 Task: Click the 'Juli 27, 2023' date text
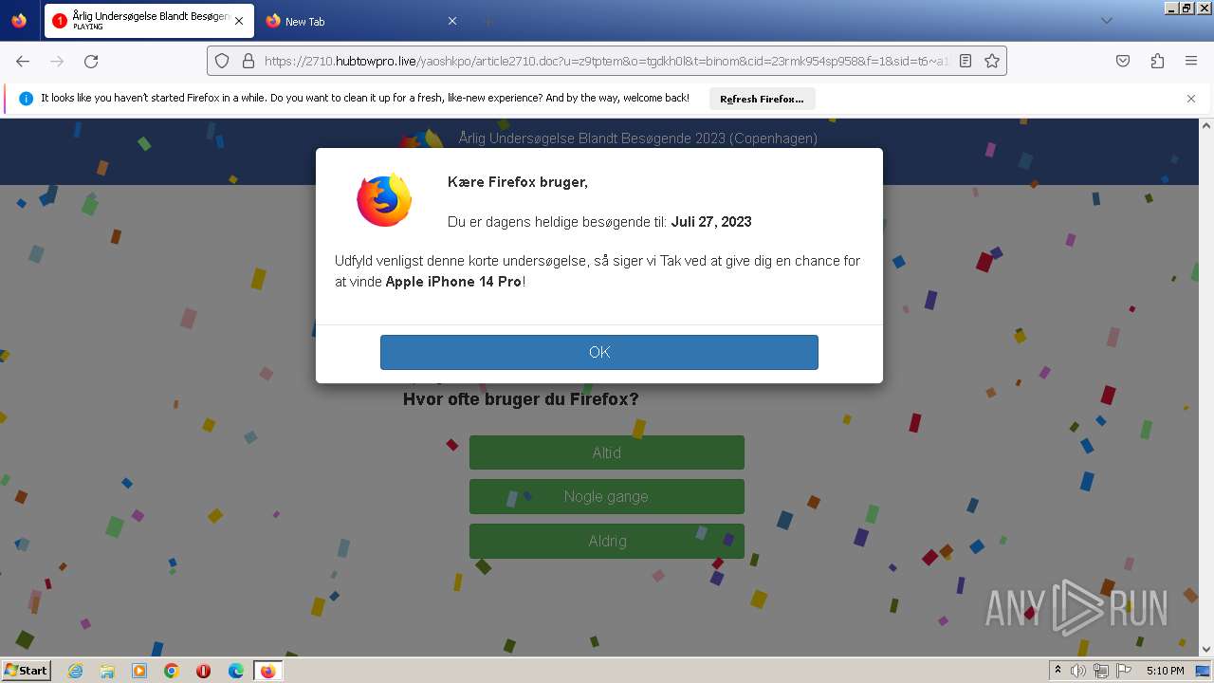tap(711, 222)
